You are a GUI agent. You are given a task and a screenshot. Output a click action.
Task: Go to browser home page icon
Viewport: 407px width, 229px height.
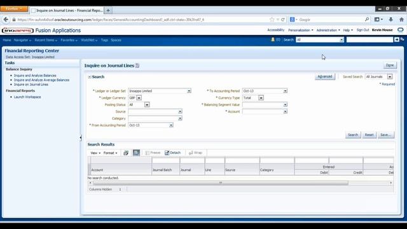[x=401, y=20]
